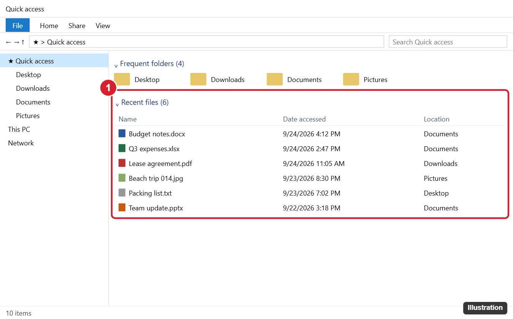
Task: Click the Desktop folder icon in Frequent folders
Action: (x=122, y=79)
